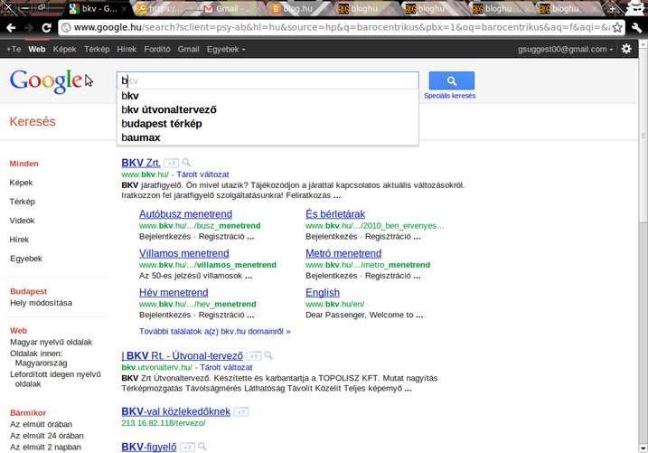Open the gsuggest00@gmail.com account dropdown
The image size is (648, 453).
pos(566,49)
